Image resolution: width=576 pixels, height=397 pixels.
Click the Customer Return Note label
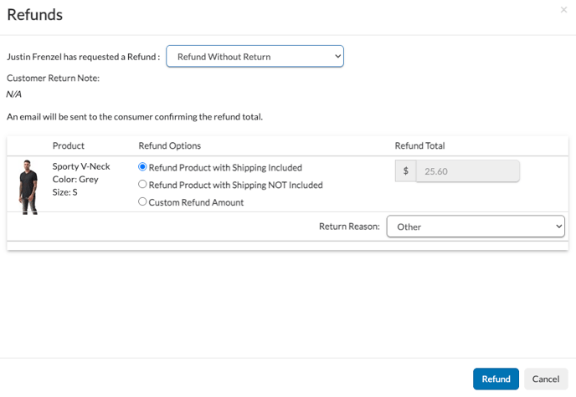coord(53,78)
